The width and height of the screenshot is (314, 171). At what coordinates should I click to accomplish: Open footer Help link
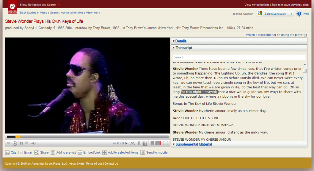point(81,164)
